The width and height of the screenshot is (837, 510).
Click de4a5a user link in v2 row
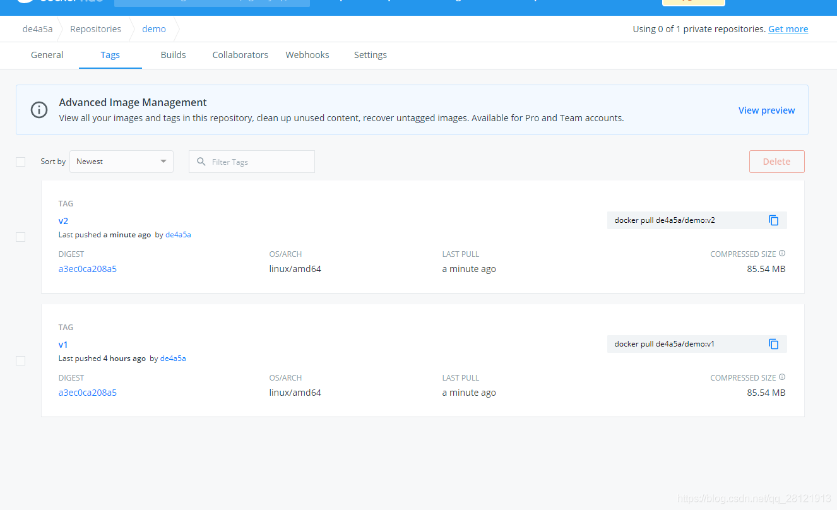click(178, 235)
